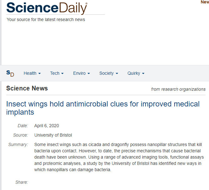The image size is (209, 190).
Task: Click the Quirky caret arrow
Action: click(x=143, y=73)
